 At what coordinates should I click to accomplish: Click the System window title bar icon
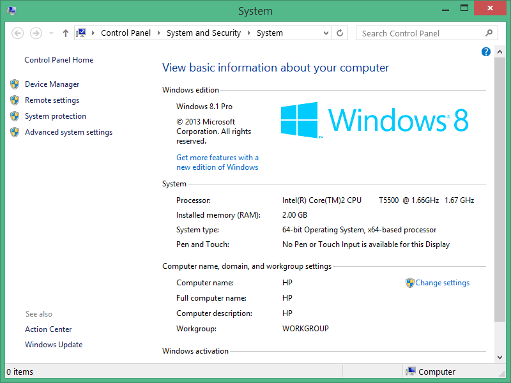(11, 11)
